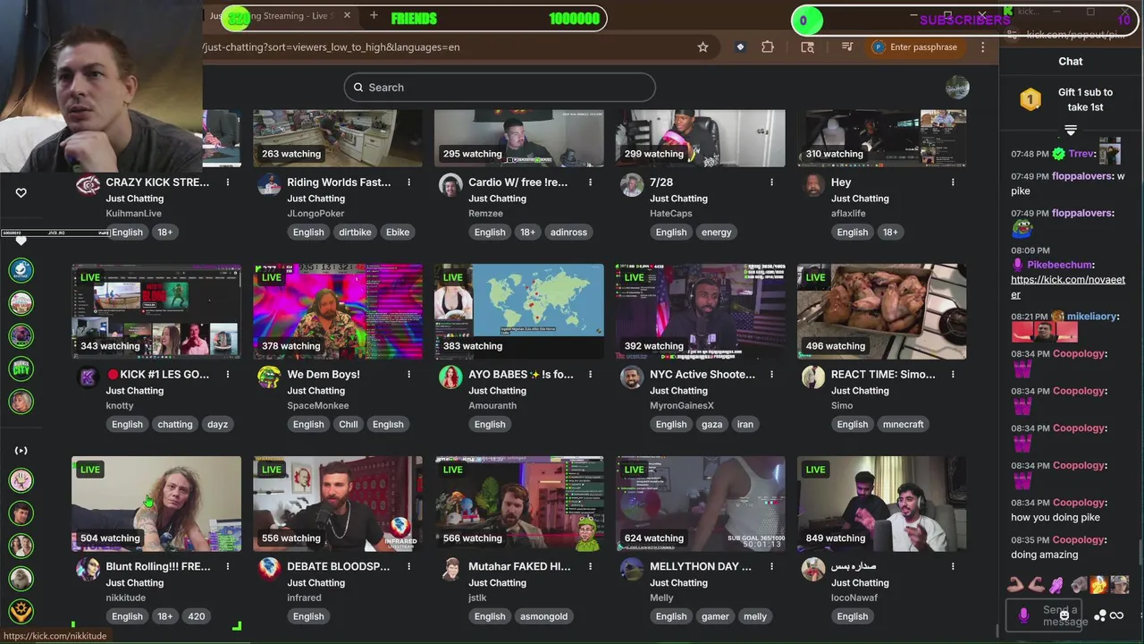The height and width of the screenshot is (644, 1144).
Task: Click the mikeliaory username in chat
Action: 1091,317
